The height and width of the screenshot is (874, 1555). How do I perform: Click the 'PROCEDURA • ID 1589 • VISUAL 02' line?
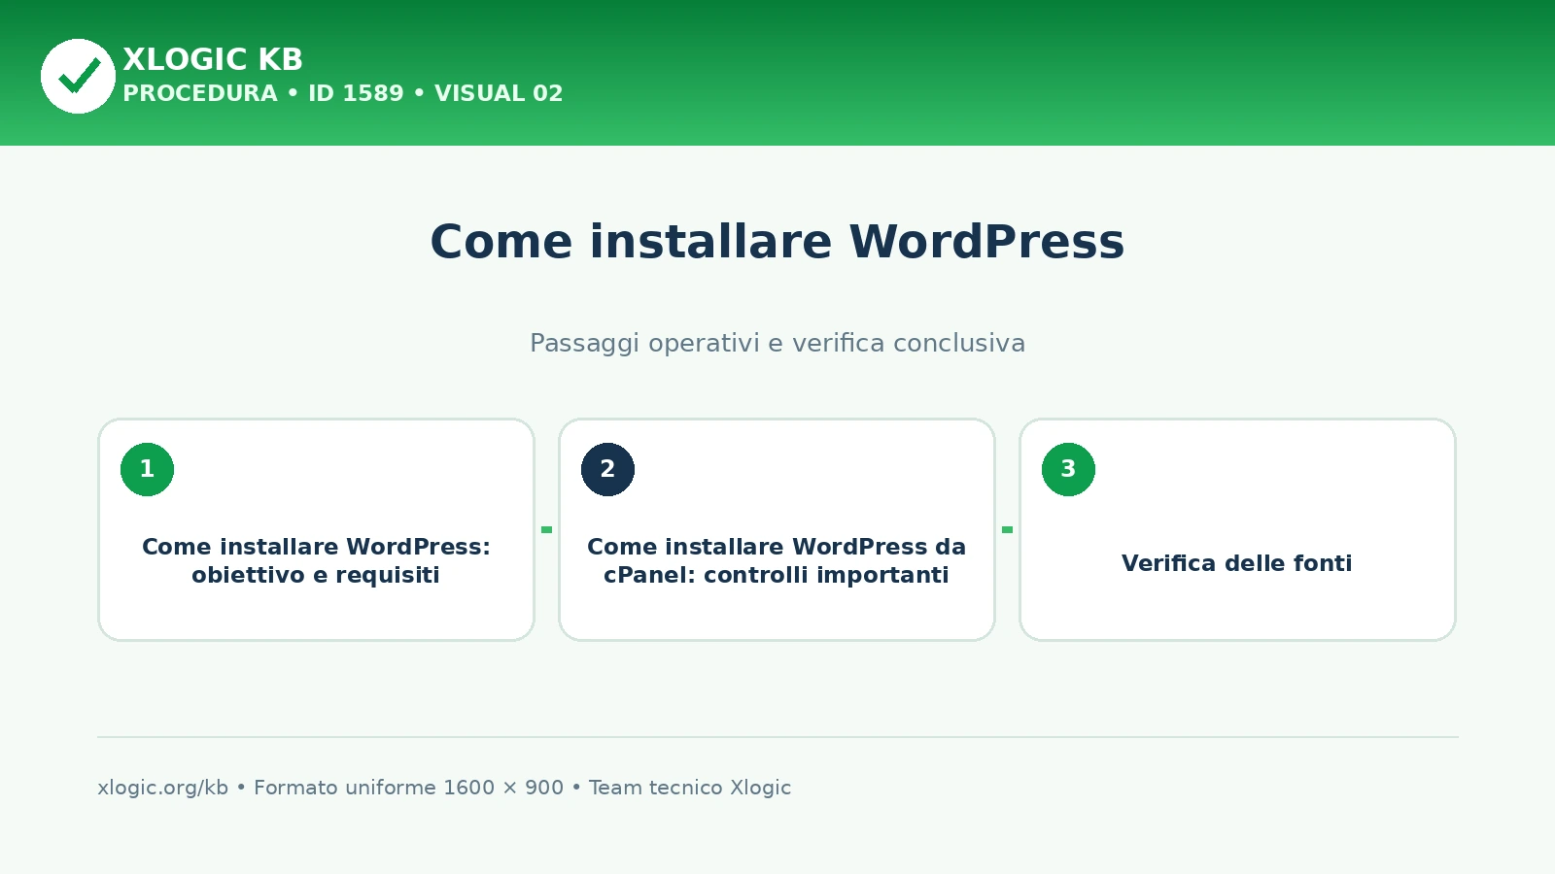tap(342, 93)
